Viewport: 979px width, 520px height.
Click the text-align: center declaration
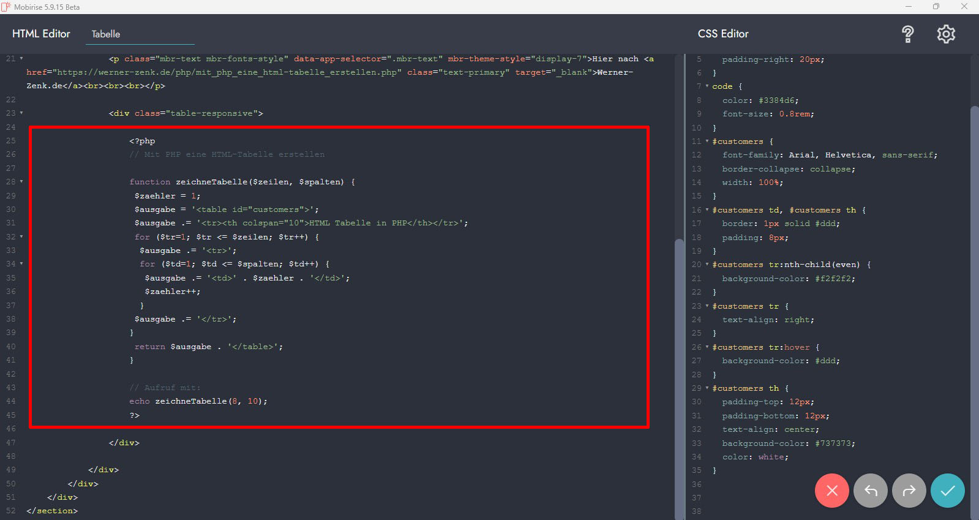click(x=771, y=429)
